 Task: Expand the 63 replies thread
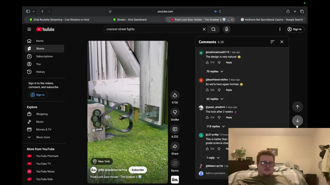215,99
